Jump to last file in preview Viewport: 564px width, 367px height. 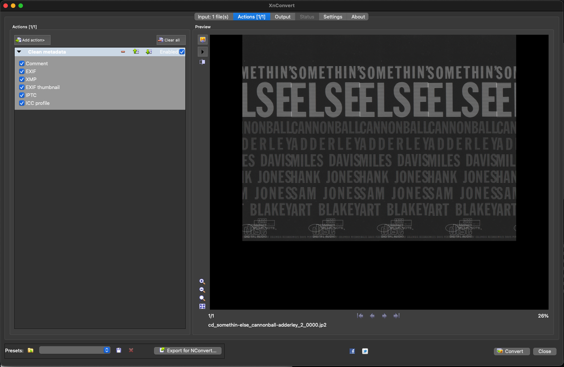coord(396,316)
